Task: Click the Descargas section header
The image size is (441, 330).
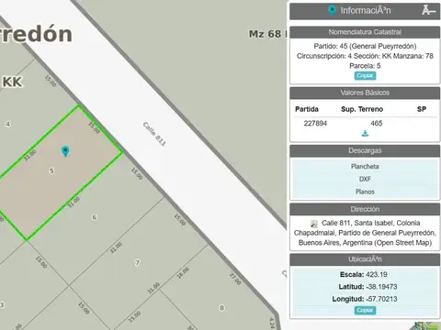Action: click(365, 150)
